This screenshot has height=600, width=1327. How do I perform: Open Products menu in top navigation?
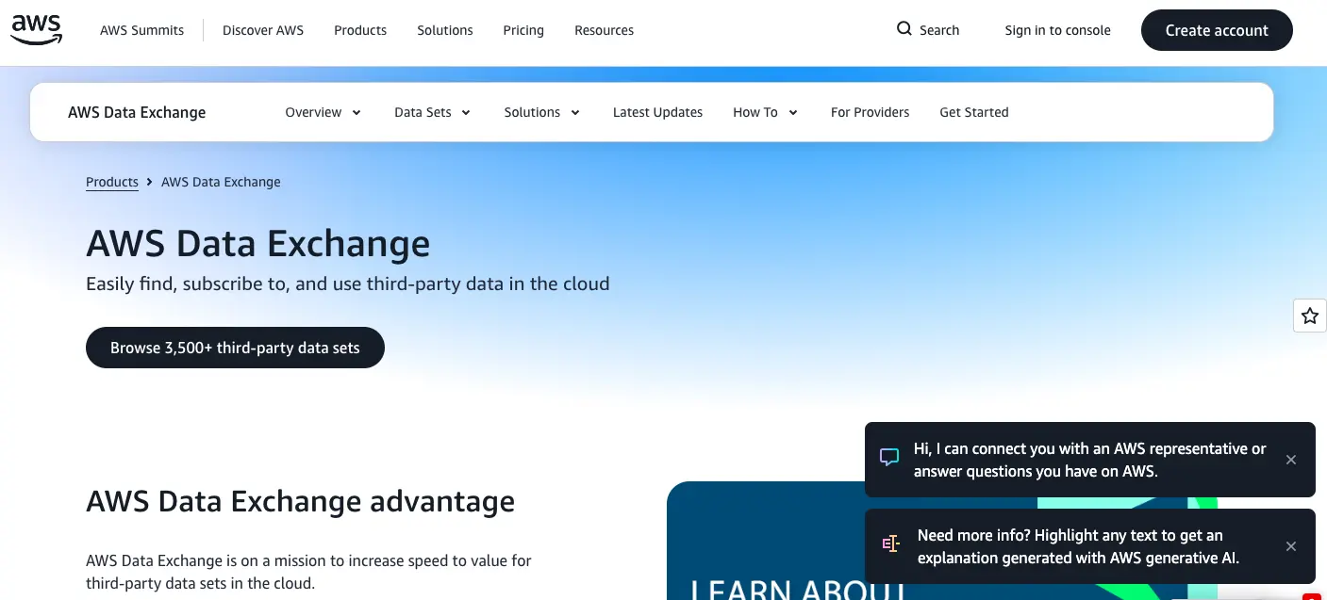(360, 30)
